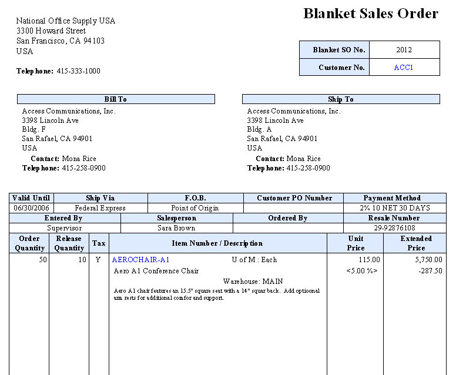Click the Ship To section header
The height and width of the screenshot is (375, 456).
(341, 99)
